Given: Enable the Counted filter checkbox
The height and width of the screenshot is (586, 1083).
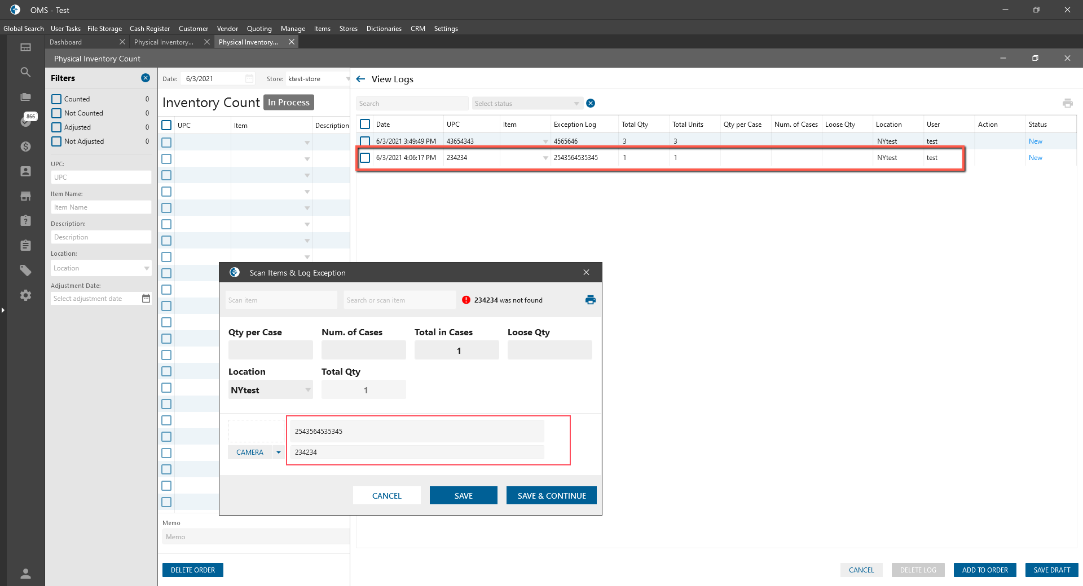Looking at the screenshot, I should pos(56,99).
